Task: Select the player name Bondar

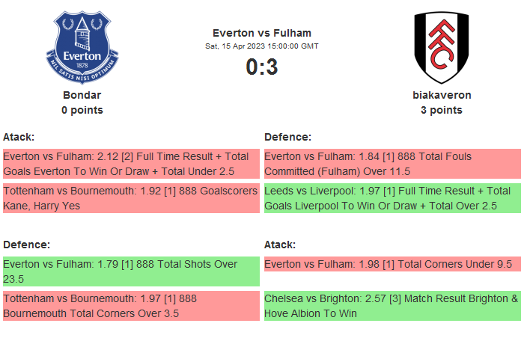Action: point(82,95)
